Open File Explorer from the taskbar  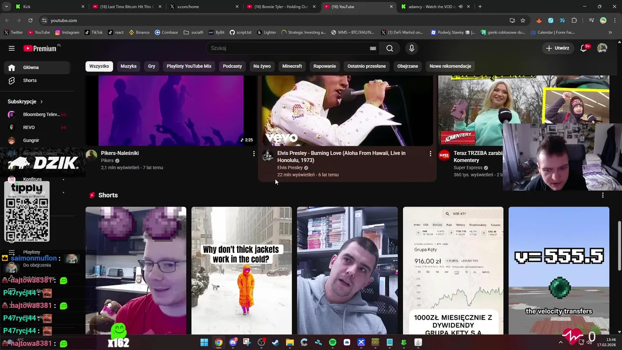[290, 342]
